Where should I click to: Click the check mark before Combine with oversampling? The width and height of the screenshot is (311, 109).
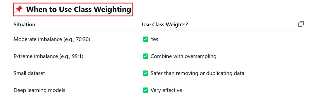point(145,56)
